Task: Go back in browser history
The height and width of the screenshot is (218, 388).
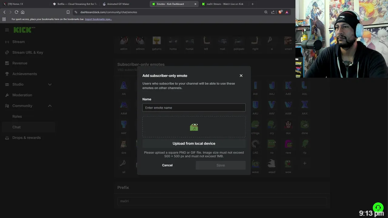Action: tap(4, 12)
